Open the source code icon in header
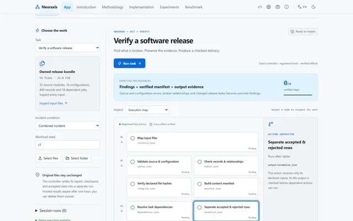Viewport: 353px width, 221px height. pos(260,7)
